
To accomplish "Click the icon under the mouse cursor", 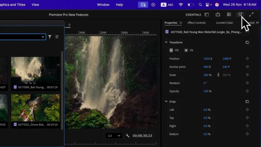I will pyautogui.click(x=240, y=14).
